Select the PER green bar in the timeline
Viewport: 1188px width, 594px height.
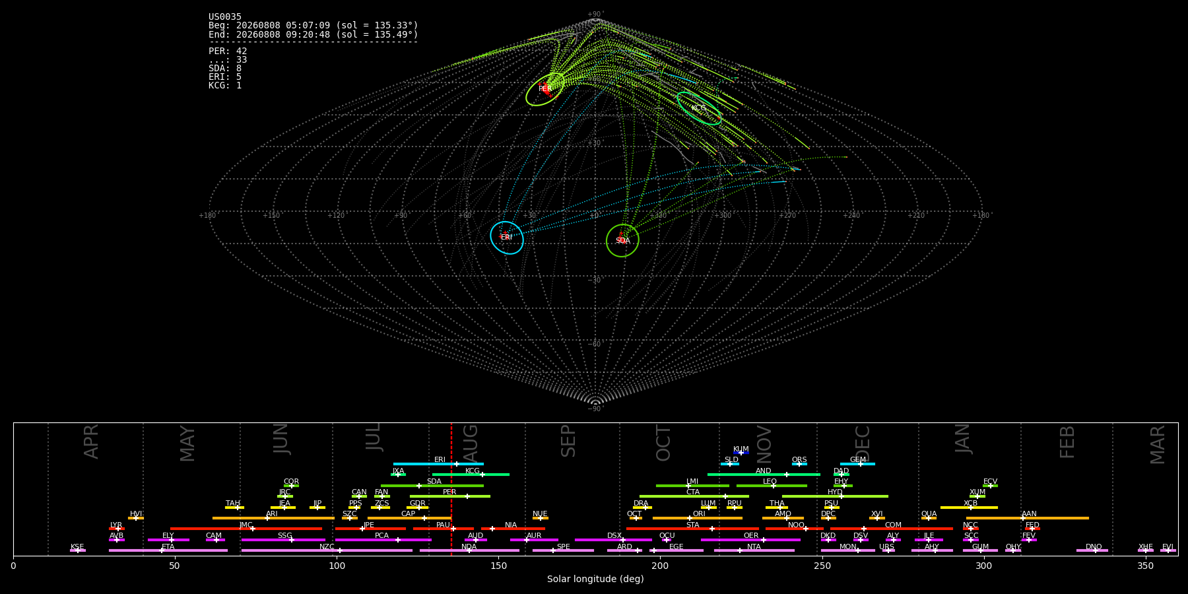450,496
